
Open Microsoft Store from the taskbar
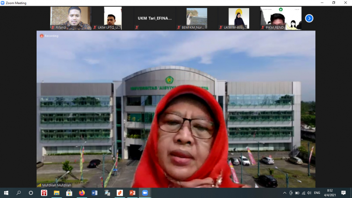69,193
